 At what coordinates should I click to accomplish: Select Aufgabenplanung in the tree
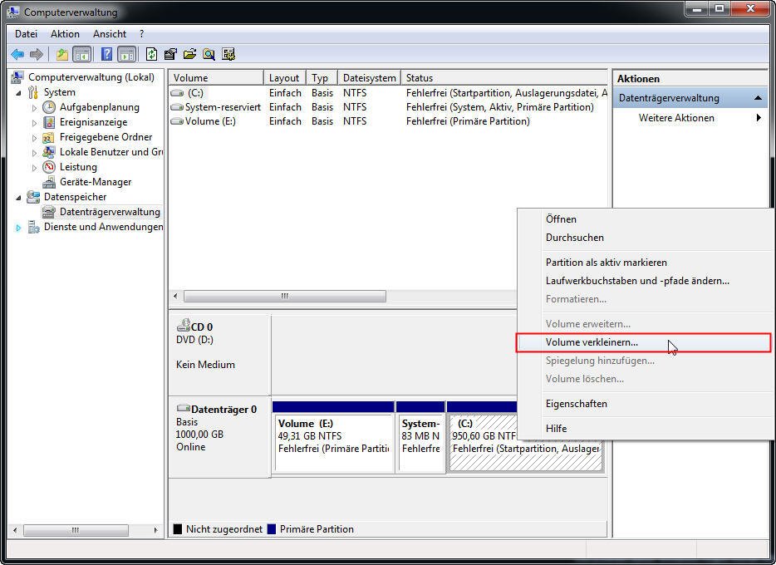[x=100, y=107]
